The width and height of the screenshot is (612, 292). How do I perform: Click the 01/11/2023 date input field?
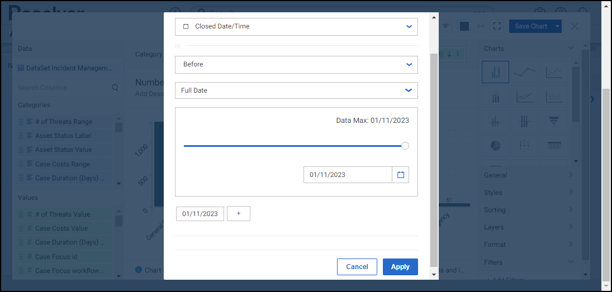(348, 175)
